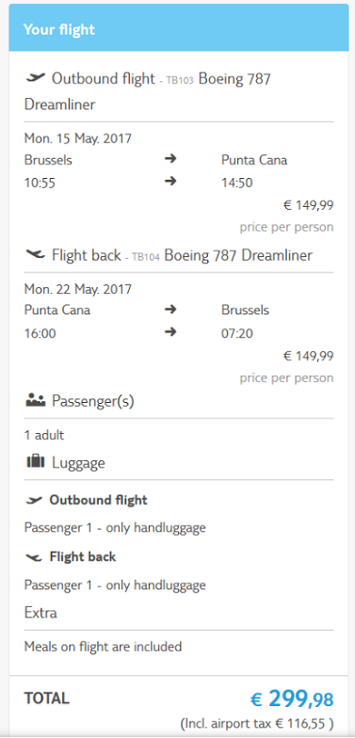355x738 pixels.
Task: Click the arrow between 16:00 and 07:20
Action: (x=170, y=332)
